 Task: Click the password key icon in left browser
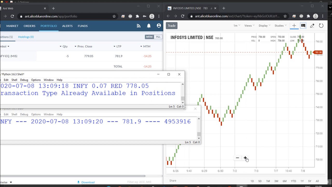[144, 16]
